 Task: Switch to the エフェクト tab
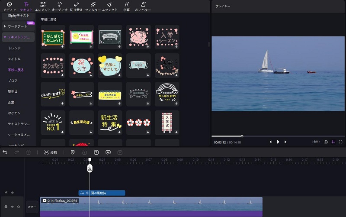109,6
